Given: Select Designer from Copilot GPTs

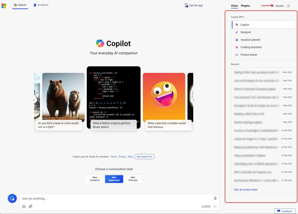Looking at the screenshot, I should [263, 32].
